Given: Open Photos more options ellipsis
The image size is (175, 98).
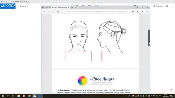Looking at the screenshot, I should tap(172, 6).
